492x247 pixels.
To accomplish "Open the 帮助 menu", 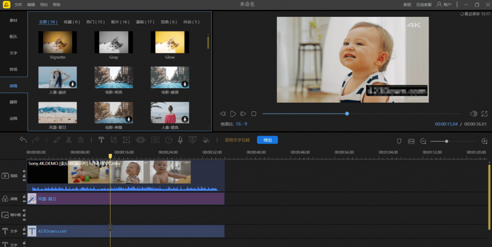I will point(57,5).
